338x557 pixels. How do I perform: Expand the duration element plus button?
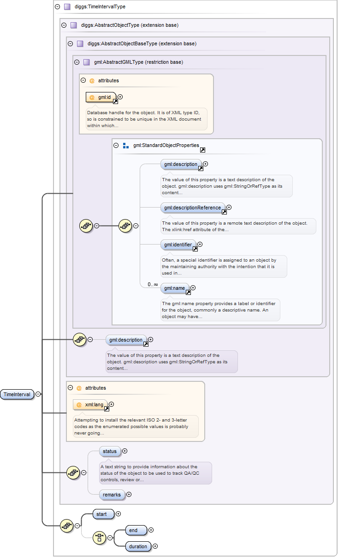(x=155, y=546)
